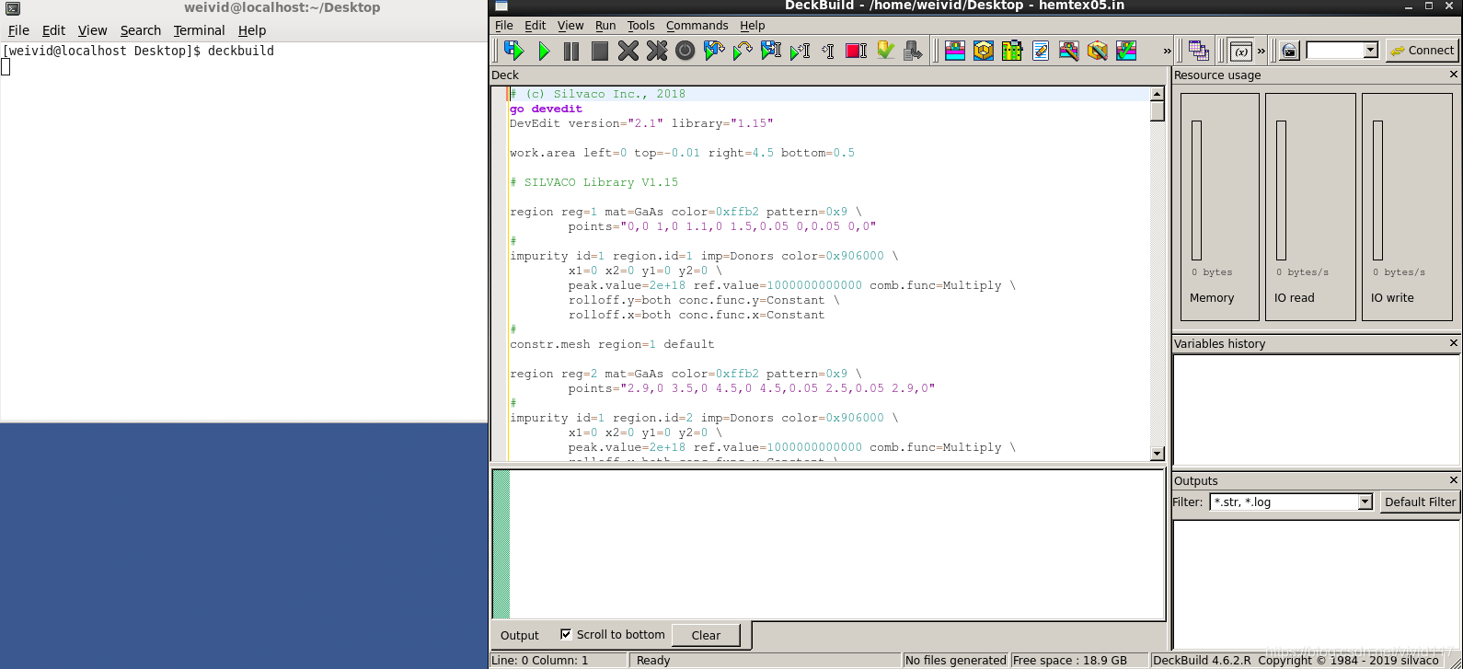Open the terminal window's File menu

[18, 30]
